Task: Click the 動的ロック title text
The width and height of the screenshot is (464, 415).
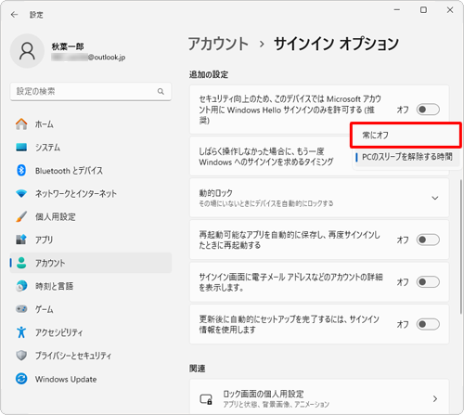Action: click(216, 193)
